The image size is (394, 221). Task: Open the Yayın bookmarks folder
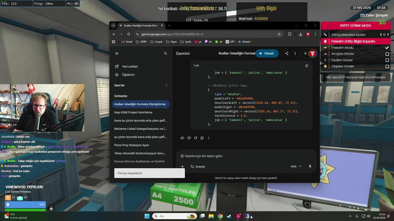click(x=171, y=42)
